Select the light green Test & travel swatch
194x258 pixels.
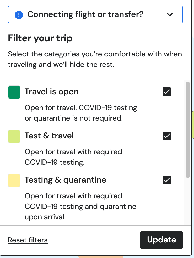[14, 136]
